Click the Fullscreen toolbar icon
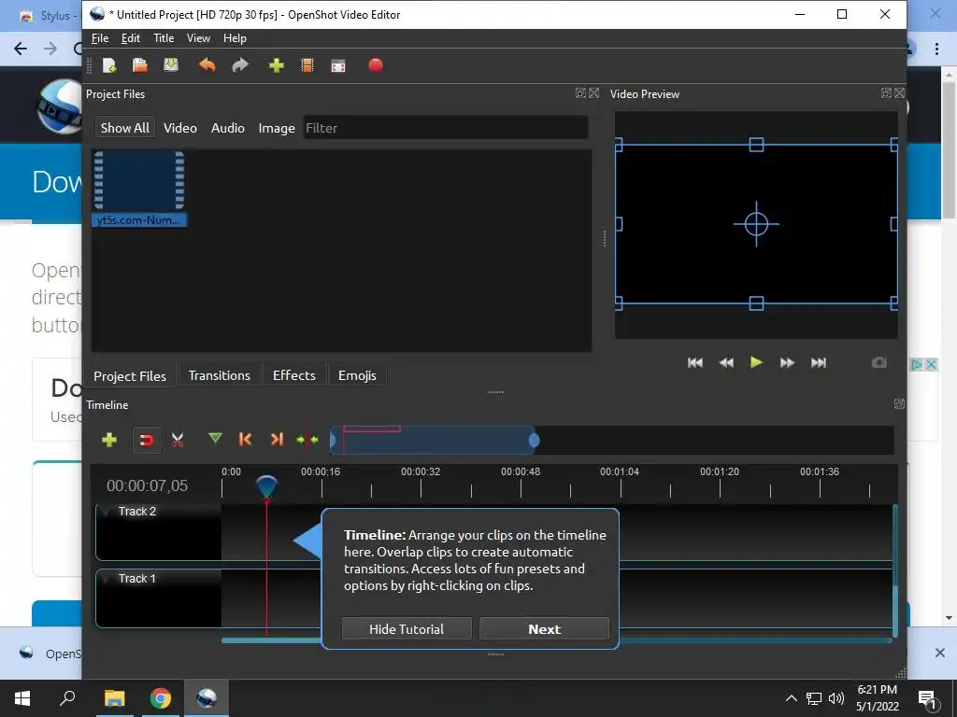Viewport: 957px width, 717px height. [338, 66]
